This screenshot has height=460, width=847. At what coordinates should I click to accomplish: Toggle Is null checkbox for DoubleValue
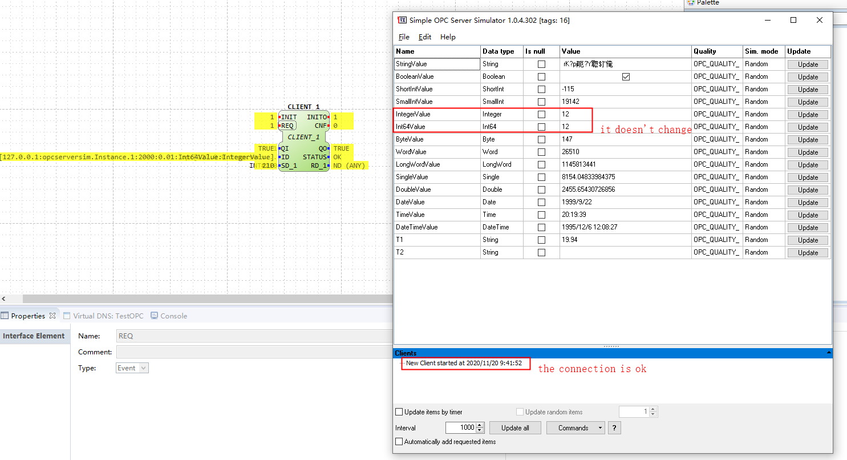click(541, 190)
